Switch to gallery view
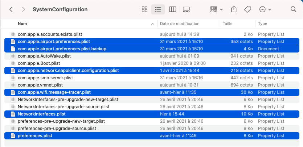The width and height of the screenshot is (303, 147). [187, 9]
